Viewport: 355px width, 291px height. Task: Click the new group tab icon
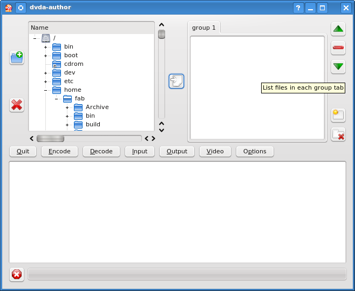pyautogui.click(x=338, y=115)
